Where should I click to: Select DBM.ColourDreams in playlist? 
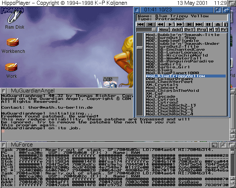[186, 79]
